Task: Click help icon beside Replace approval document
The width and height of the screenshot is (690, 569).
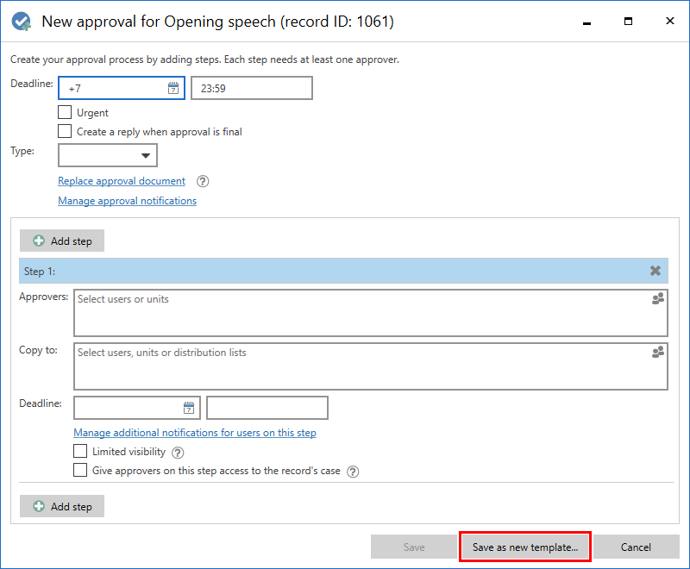Action: (203, 181)
